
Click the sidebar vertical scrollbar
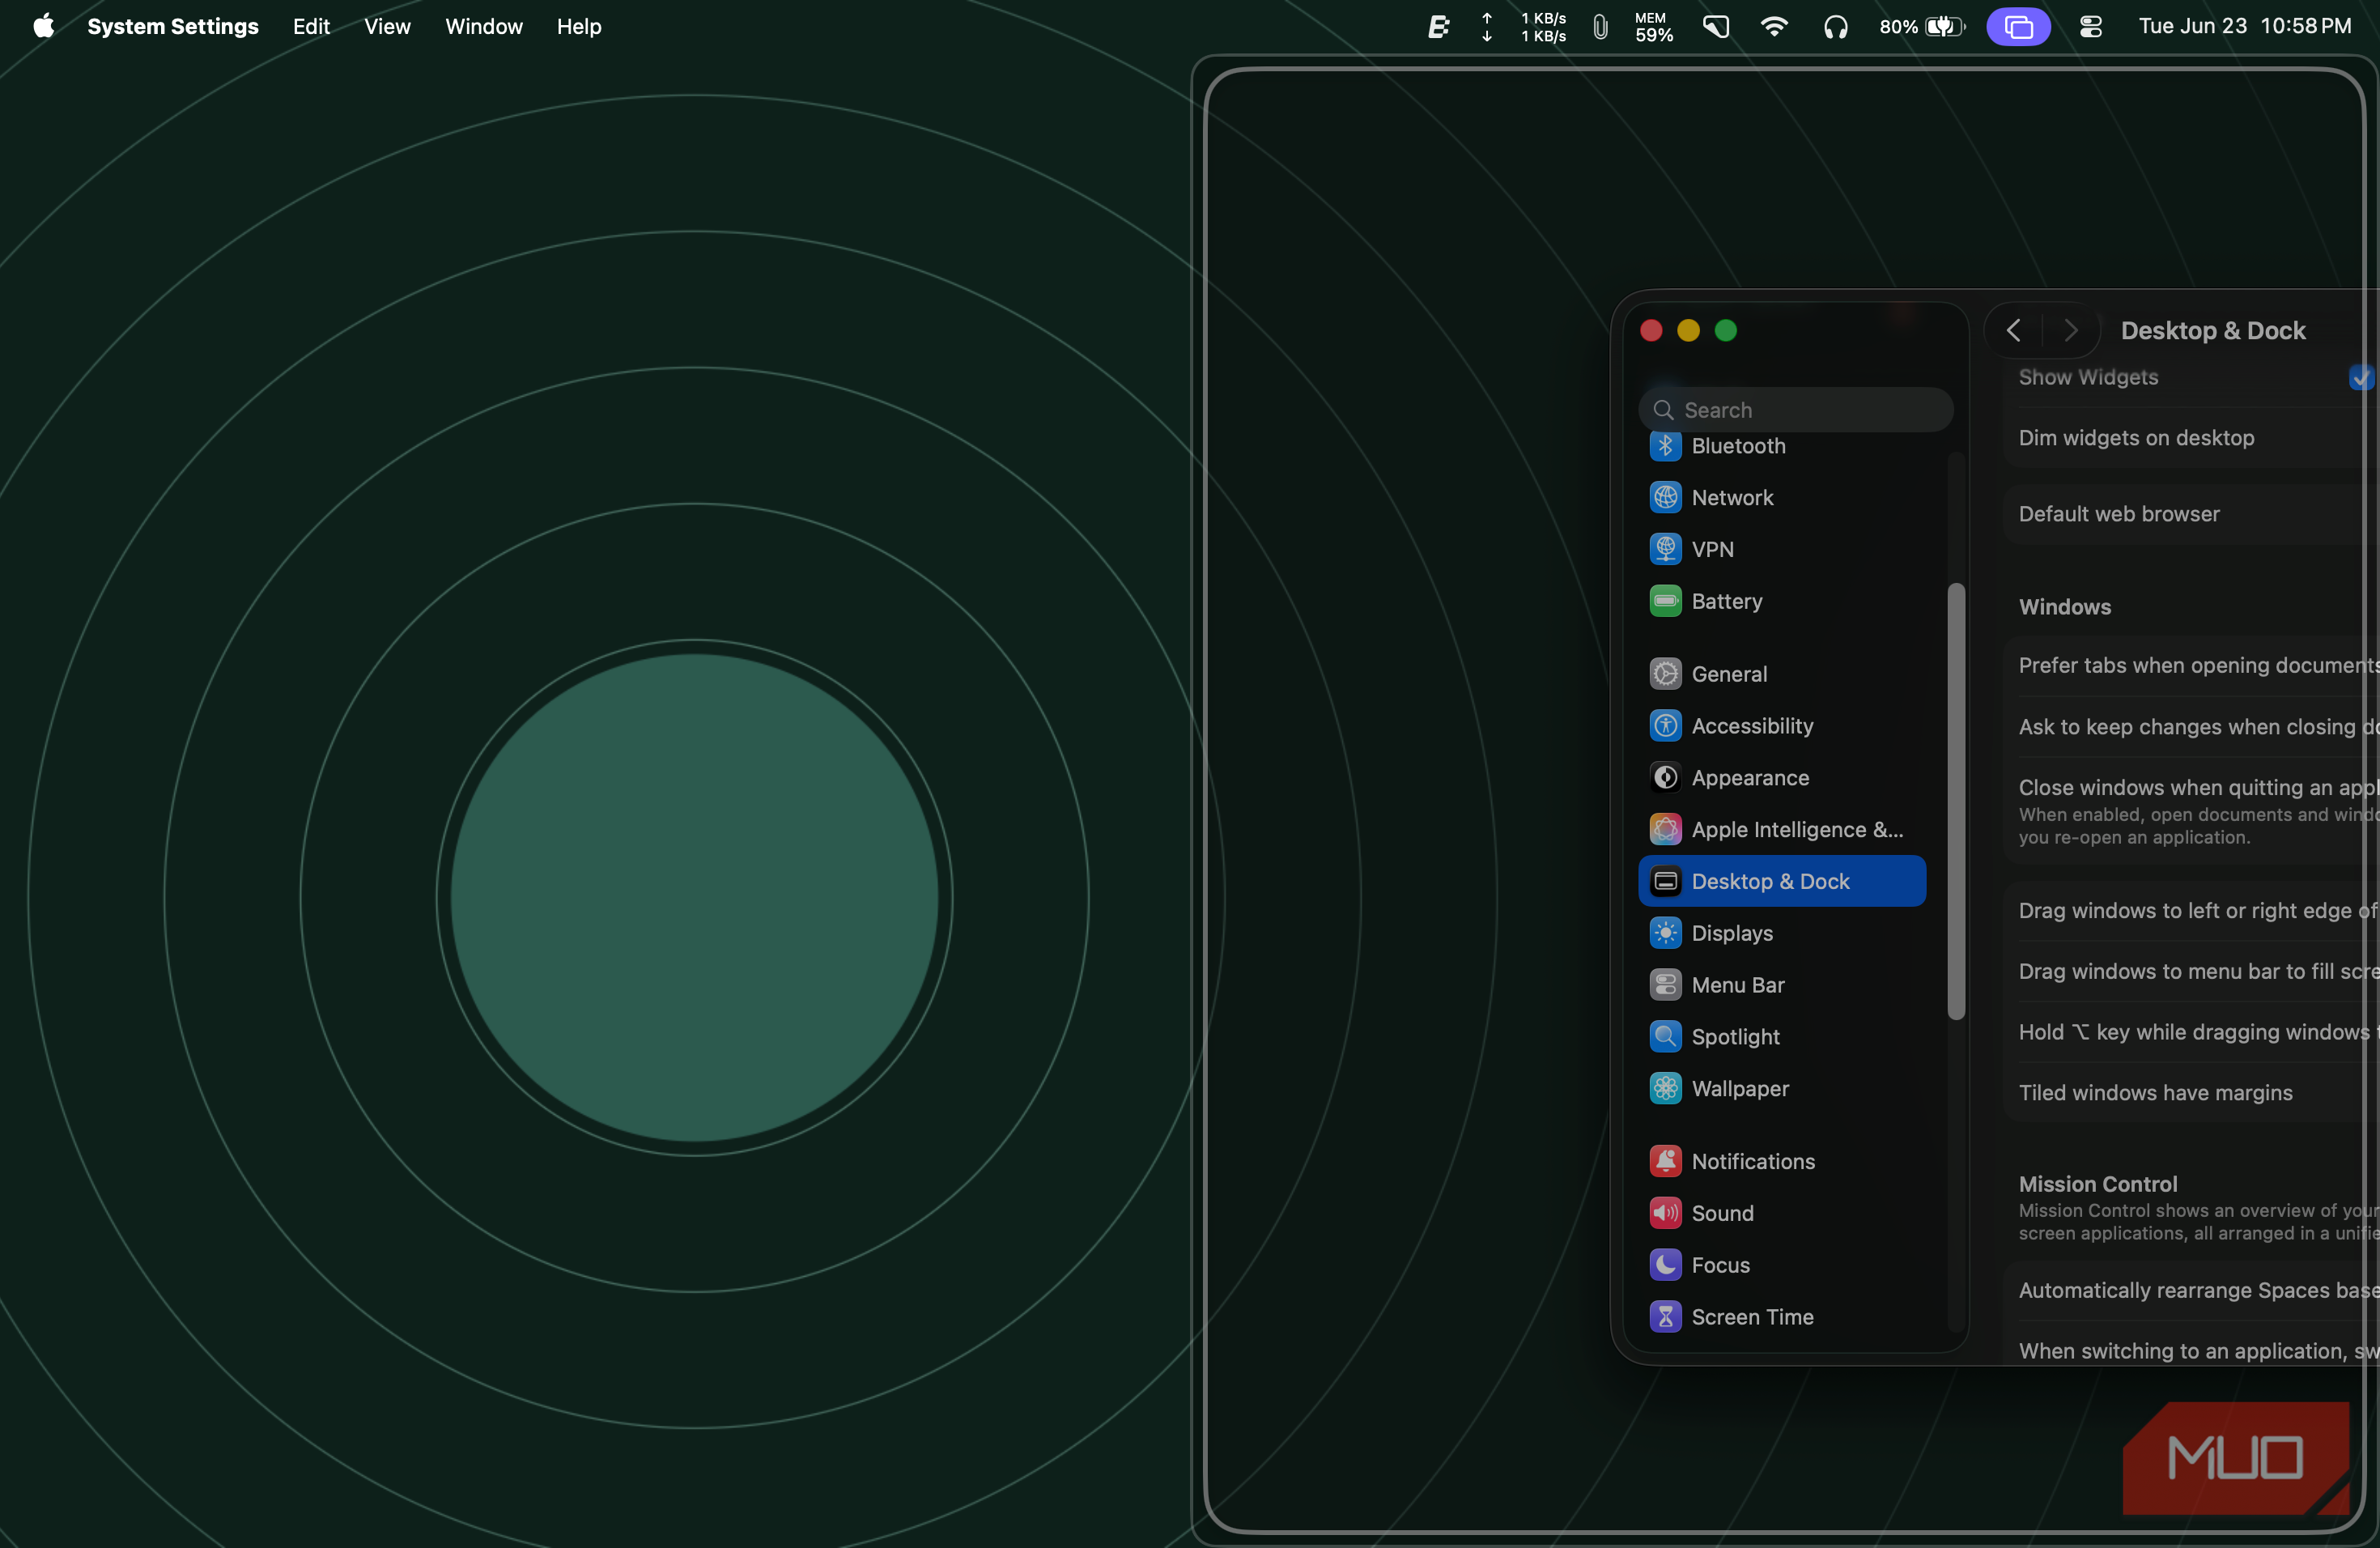click(1956, 802)
